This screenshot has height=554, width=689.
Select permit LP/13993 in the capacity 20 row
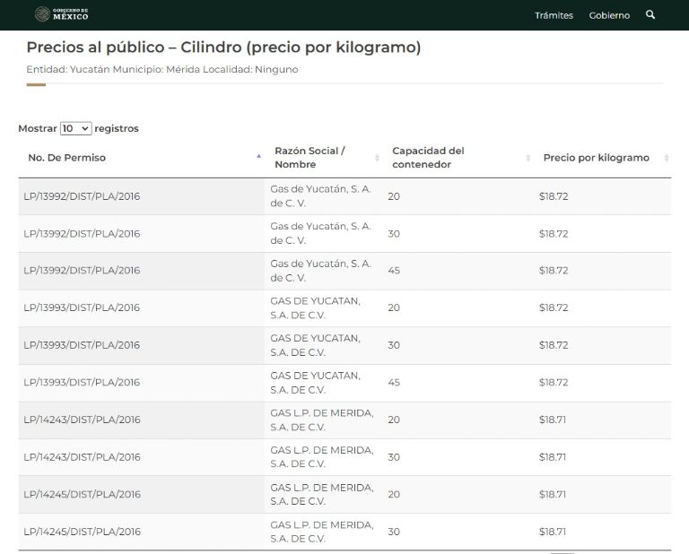click(x=82, y=307)
